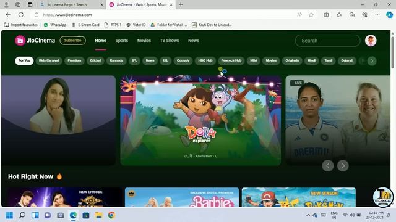
Task: Select the Kids Carnival chip
Action: 49,60
